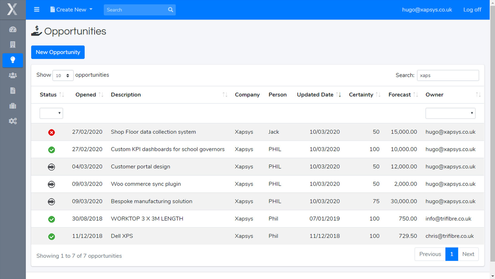Click the table Search field containing xaps
Viewport: 495px width, 279px height.
click(448, 76)
